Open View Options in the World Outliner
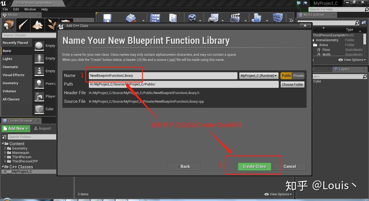369x201 pixels. click(x=351, y=60)
